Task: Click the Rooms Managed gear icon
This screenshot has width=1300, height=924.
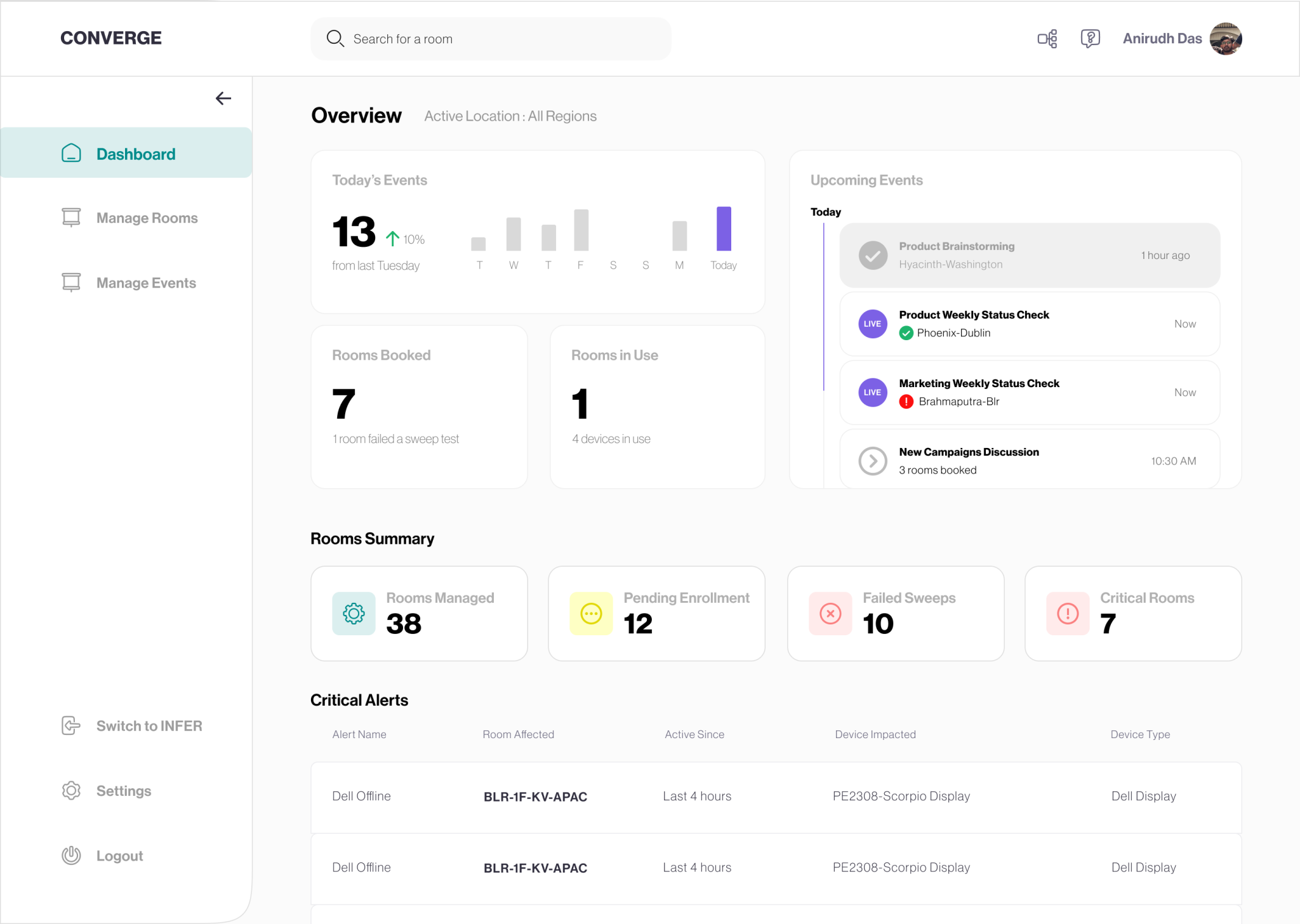Action: 354,613
